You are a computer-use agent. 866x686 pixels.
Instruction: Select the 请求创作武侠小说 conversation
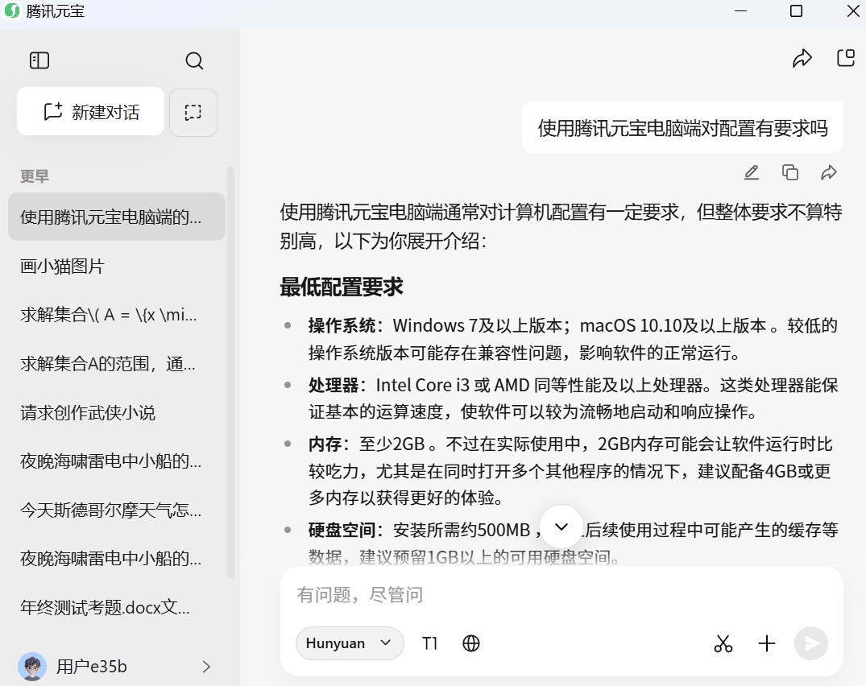point(88,412)
